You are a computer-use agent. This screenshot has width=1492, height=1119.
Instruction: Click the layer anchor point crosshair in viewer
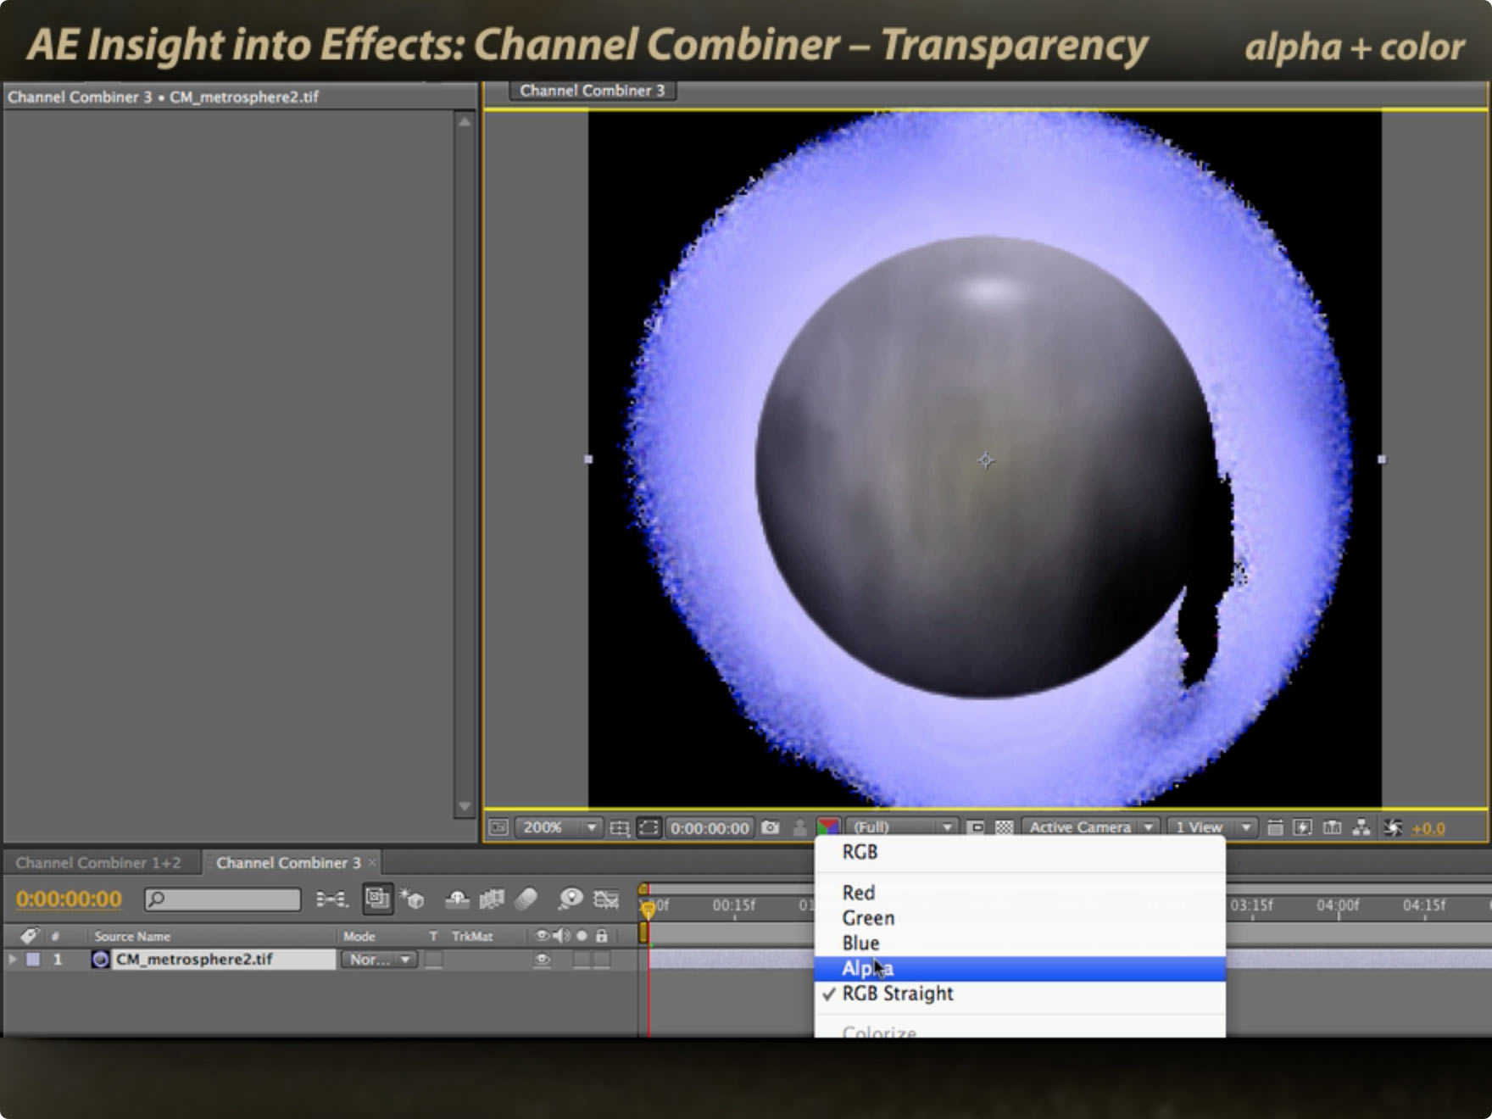tap(985, 460)
